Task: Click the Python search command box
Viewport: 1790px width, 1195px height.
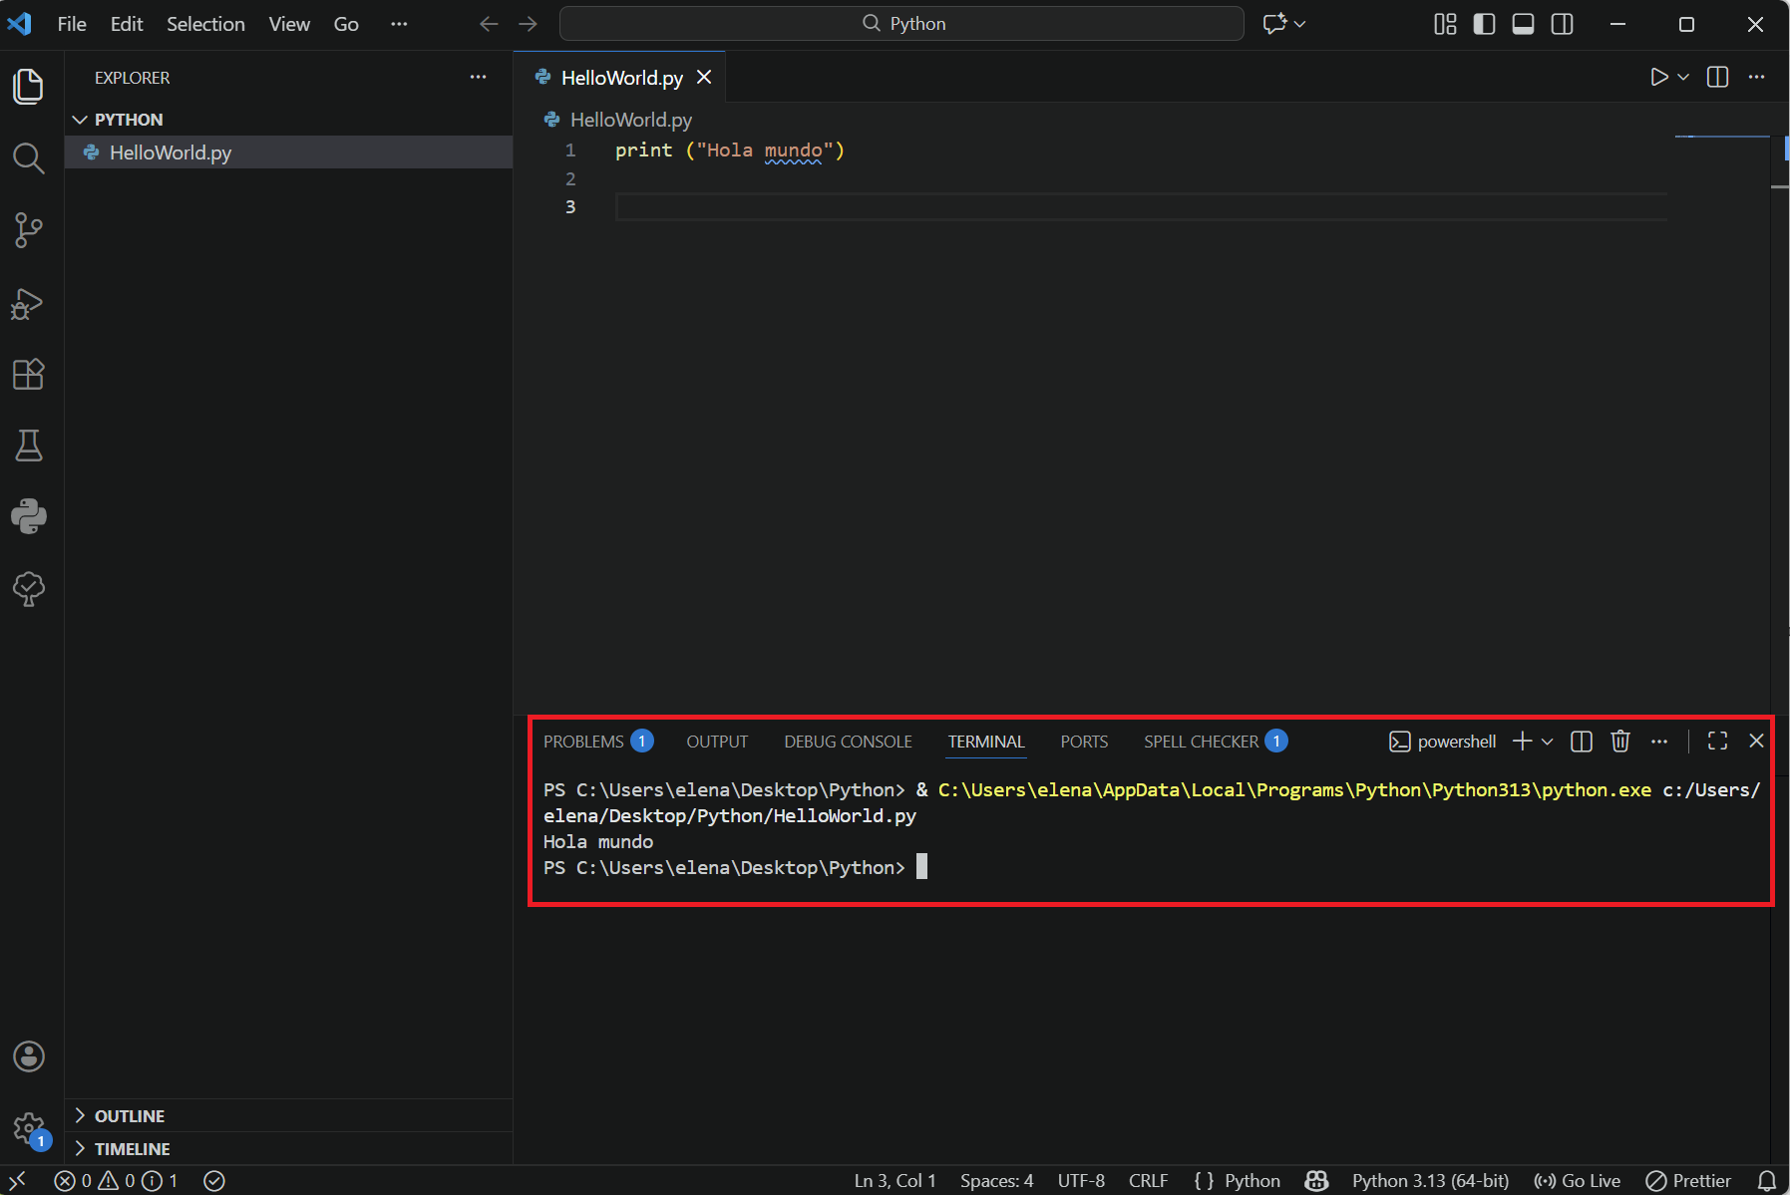Action: [901, 24]
